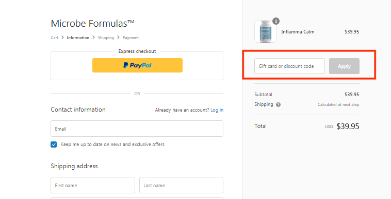Click the Apply discount button
The width and height of the screenshot is (391, 199).
344,66
